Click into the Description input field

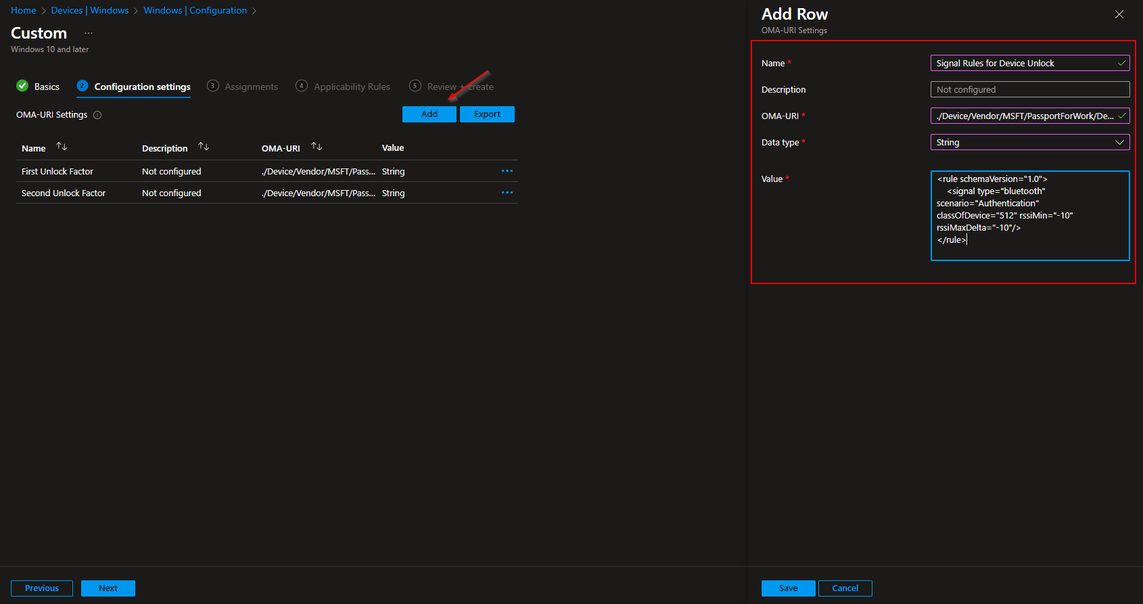tap(1029, 89)
